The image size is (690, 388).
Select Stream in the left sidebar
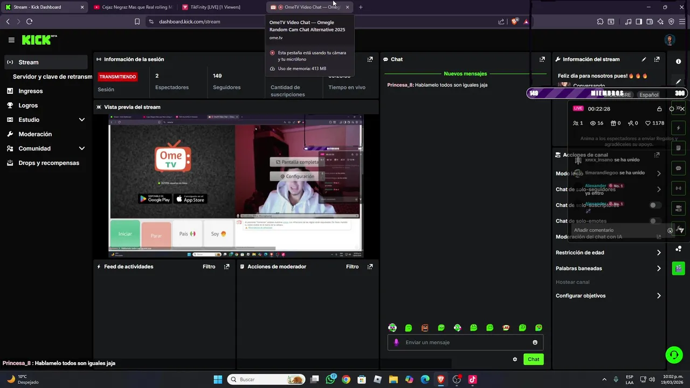pyautogui.click(x=45, y=62)
